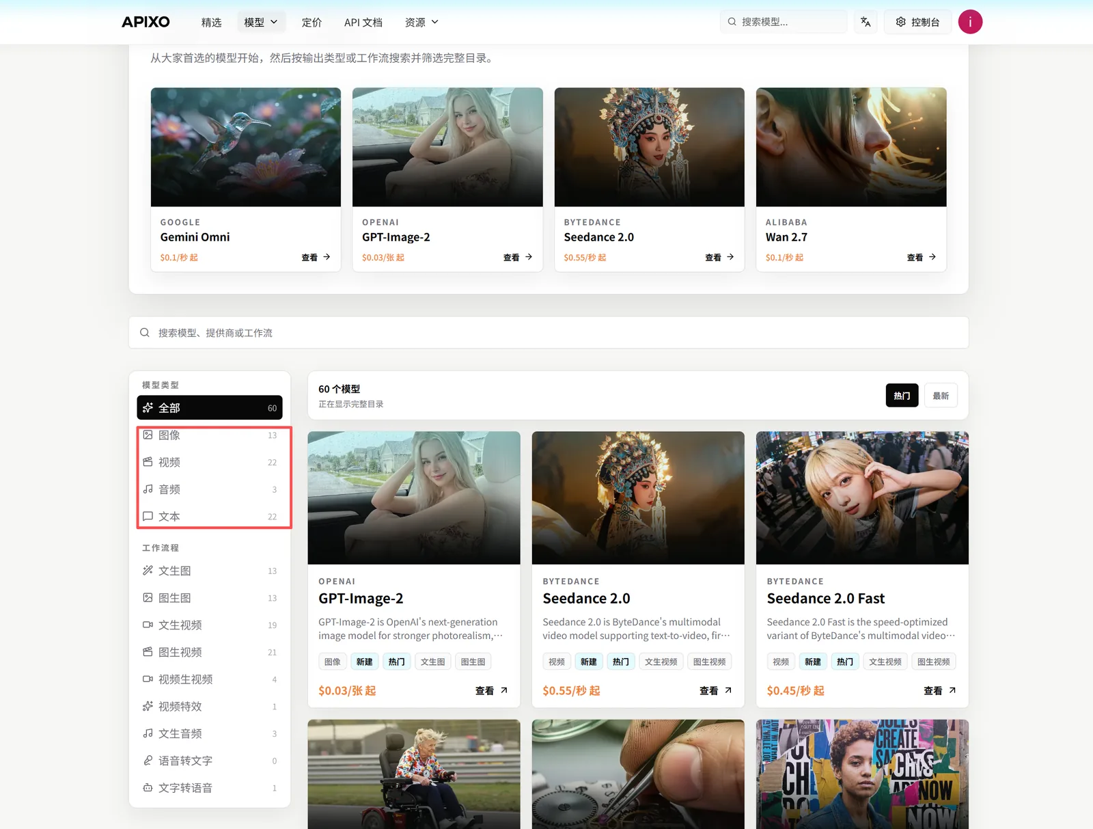This screenshot has height=829, width=1093.
Task: Select the 视频特效 workflow filter
Action: (210, 707)
